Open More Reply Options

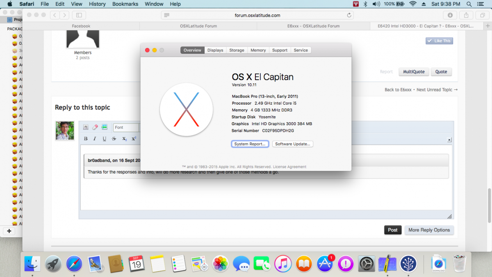point(429,230)
